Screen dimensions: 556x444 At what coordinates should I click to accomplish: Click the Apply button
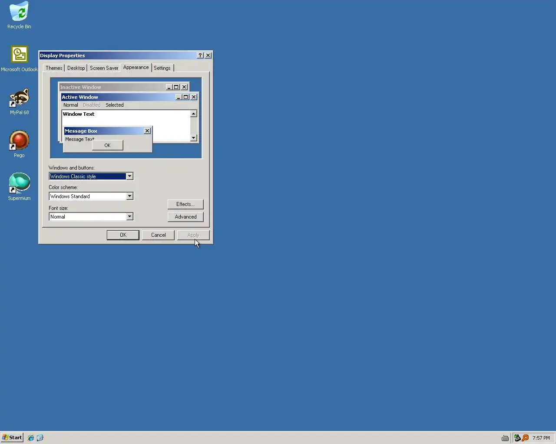(193, 235)
